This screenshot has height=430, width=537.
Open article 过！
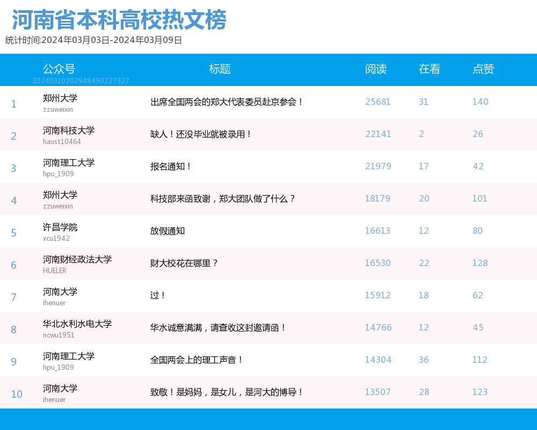click(157, 295)
